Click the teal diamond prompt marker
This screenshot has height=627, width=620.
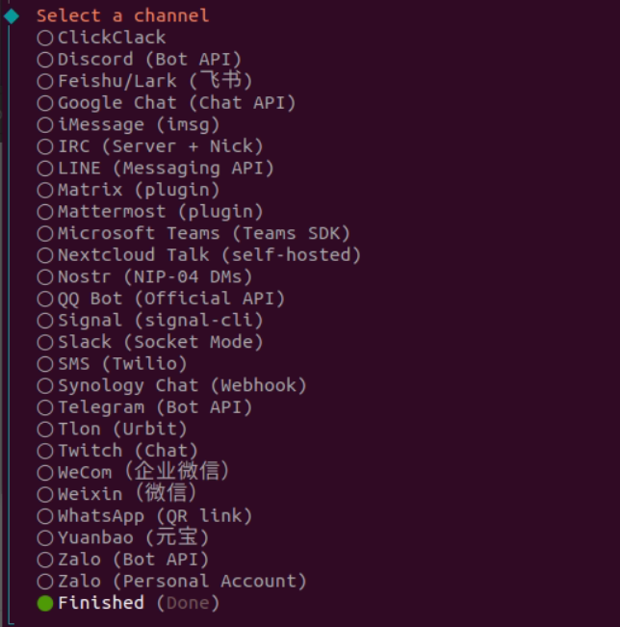pyautogui.click(x=12, y=16)
